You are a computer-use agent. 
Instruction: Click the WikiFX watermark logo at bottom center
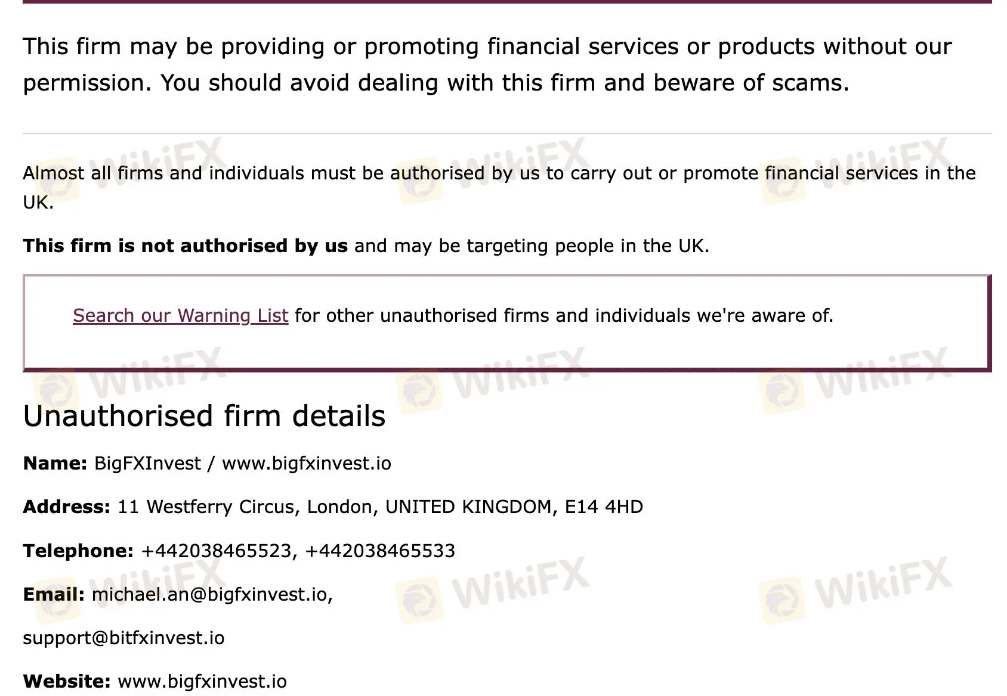(x=493, y=591)
